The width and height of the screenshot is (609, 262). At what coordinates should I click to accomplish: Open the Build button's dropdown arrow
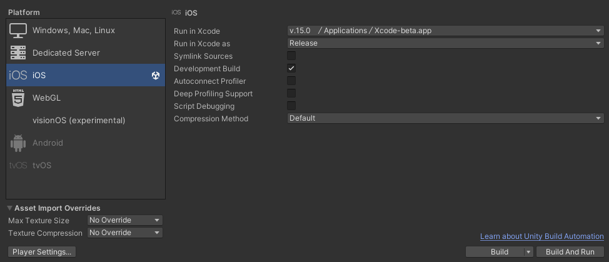click(528, 252)
